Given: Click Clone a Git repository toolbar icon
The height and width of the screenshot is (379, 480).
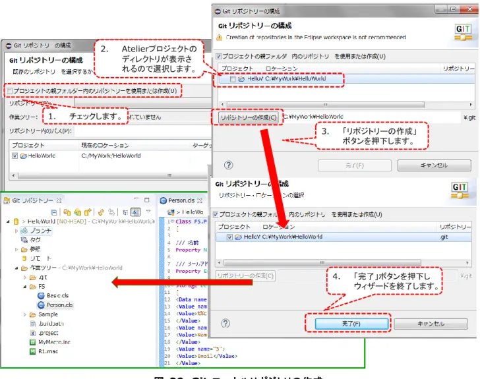Looking at the screenshot, I should pos(78,212).
